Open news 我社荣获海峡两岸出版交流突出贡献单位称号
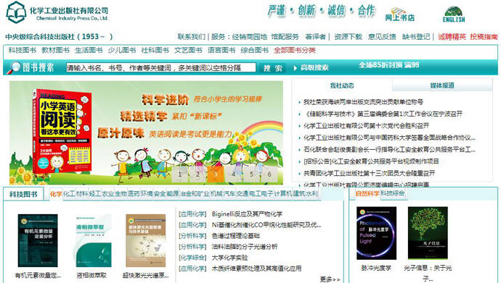This screenshot has width=501, height=283. click(x=363, y=102)
